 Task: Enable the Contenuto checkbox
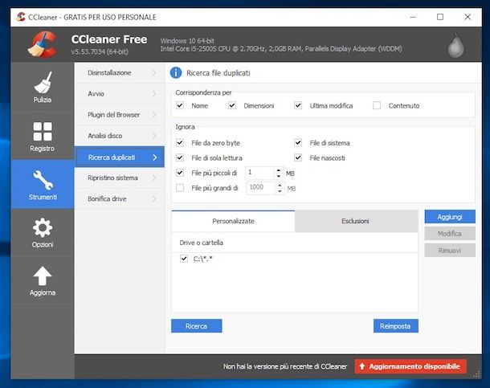[377, 105]
